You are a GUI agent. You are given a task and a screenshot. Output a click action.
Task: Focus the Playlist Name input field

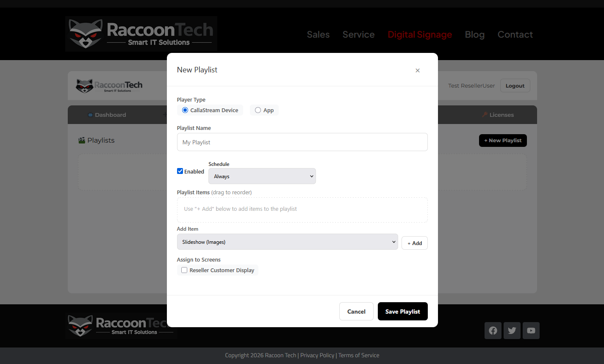302,142
